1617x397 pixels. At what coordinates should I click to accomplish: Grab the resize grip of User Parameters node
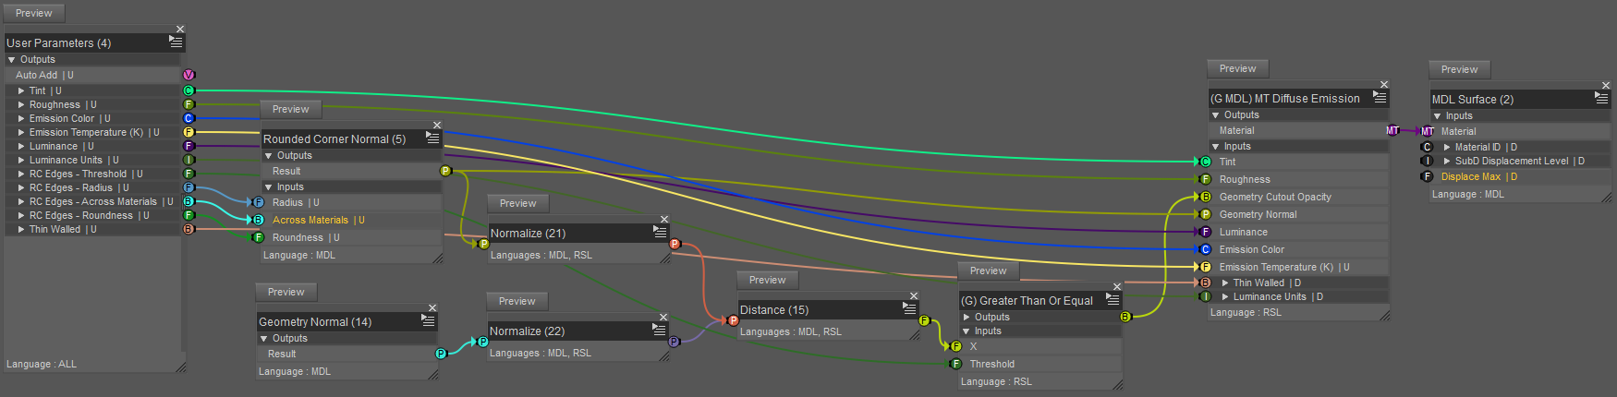point(181,367)
